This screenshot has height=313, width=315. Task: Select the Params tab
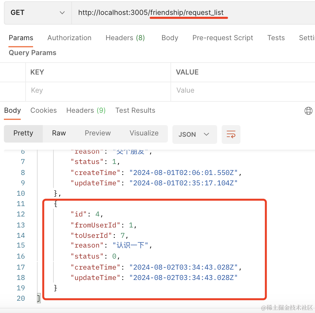(21, 38)
